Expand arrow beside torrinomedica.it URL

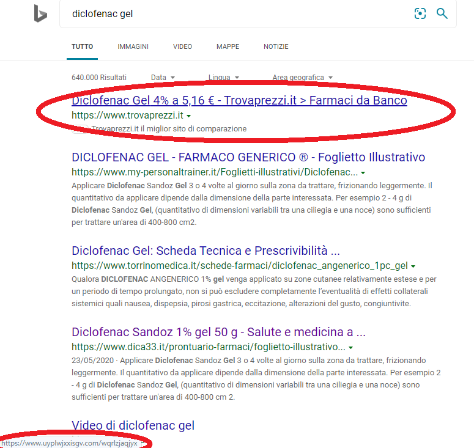pyautogui.click(x=413, y=266)
